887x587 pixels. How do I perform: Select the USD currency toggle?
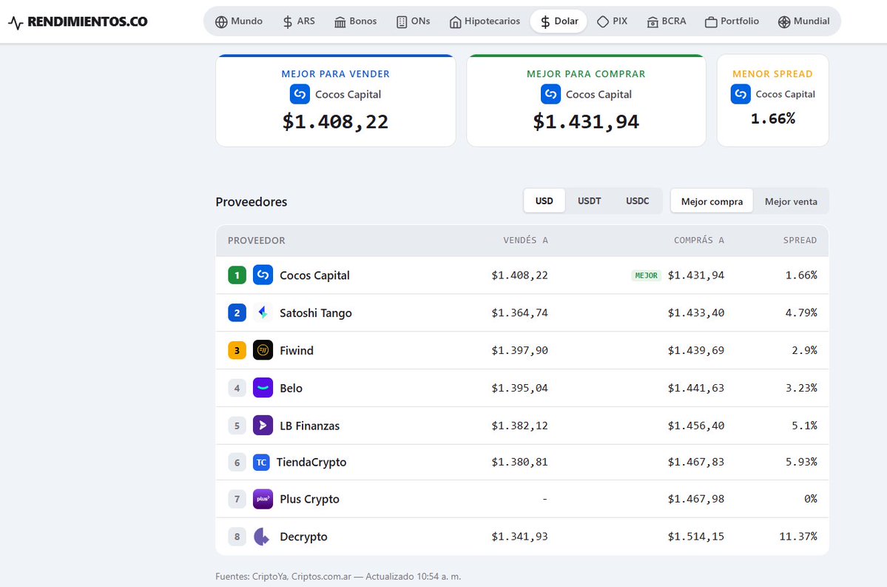click(x=544, y=201)
